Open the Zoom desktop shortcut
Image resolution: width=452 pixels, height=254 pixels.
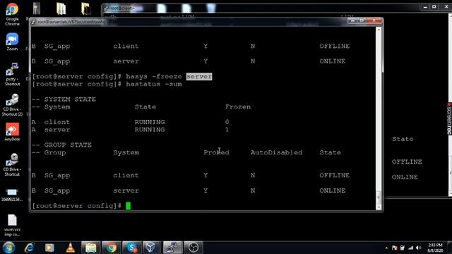click(x=12, y=42)
